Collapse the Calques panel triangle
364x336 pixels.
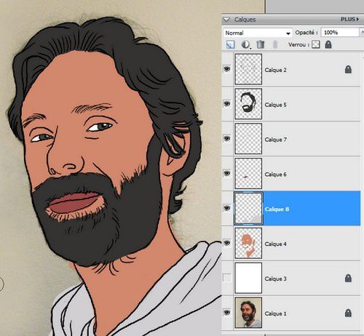(226, 20)
